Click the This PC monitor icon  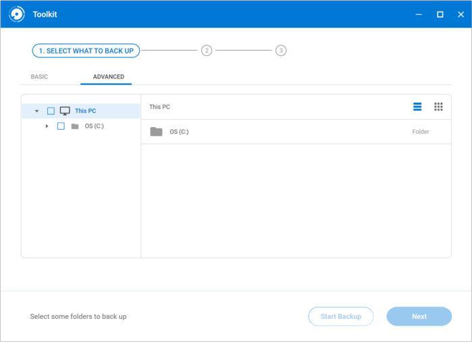point(65,111)
